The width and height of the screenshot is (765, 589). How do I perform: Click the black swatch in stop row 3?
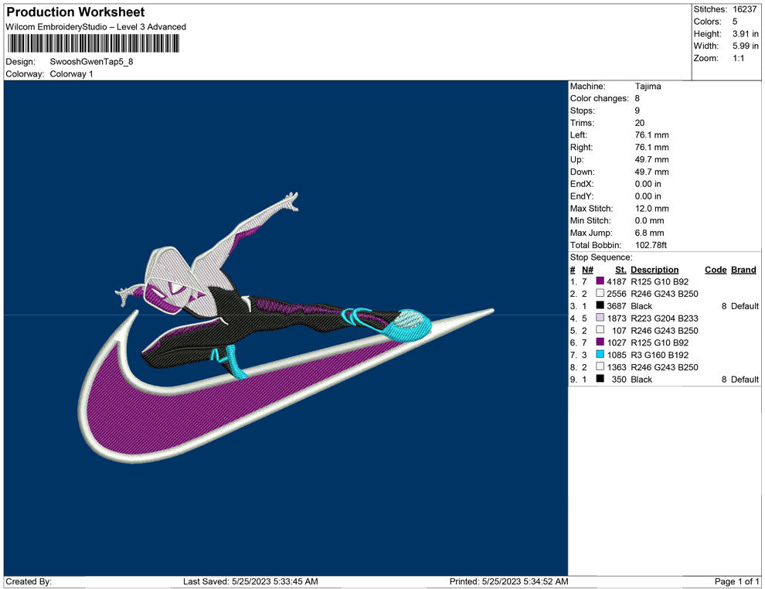[600, 305]
